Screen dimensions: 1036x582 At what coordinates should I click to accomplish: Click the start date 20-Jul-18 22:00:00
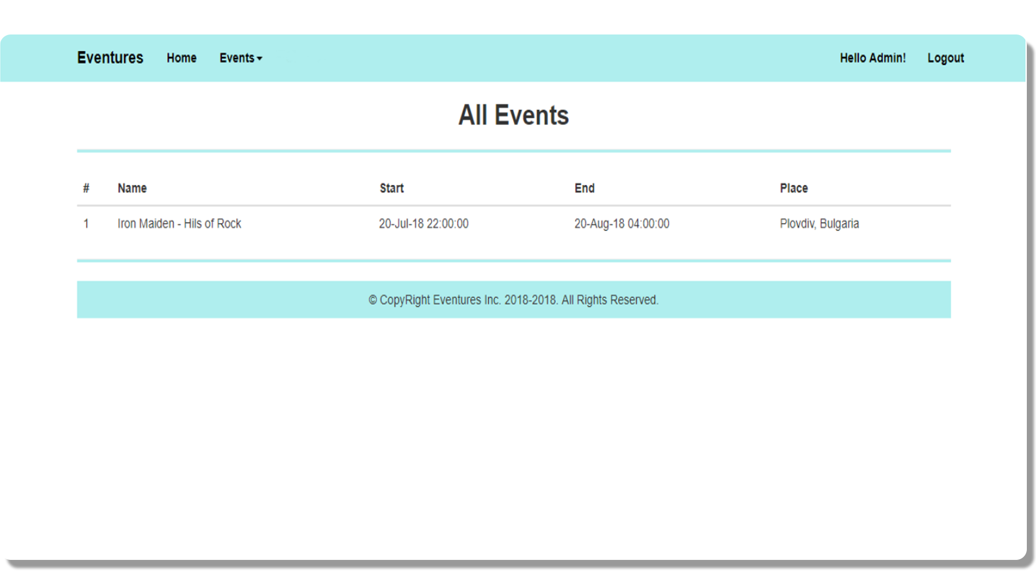pyautogui.click(x=424, y=224)
